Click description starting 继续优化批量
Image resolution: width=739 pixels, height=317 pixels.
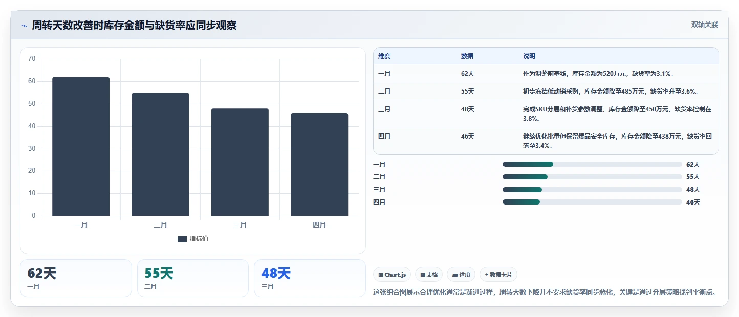pos(617,141)
